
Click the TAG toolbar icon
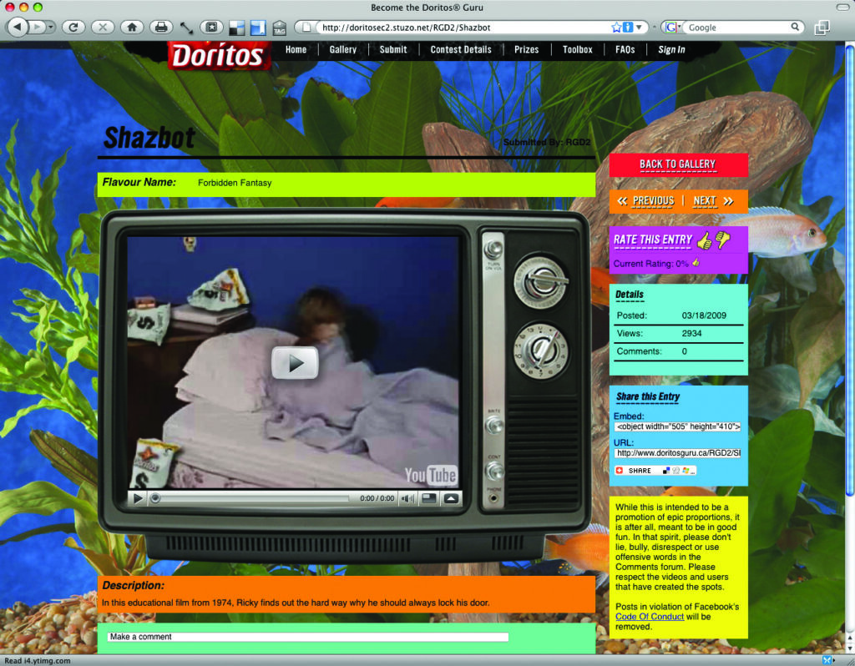click(280, 28)
